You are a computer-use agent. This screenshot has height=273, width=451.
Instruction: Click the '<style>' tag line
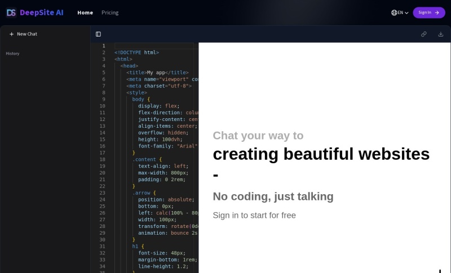point(136,92)
